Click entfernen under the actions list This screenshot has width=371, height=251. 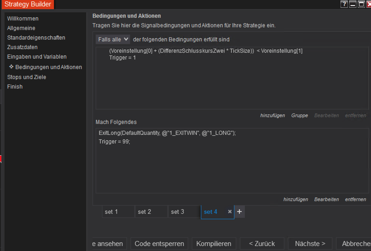tap(355, 200)
